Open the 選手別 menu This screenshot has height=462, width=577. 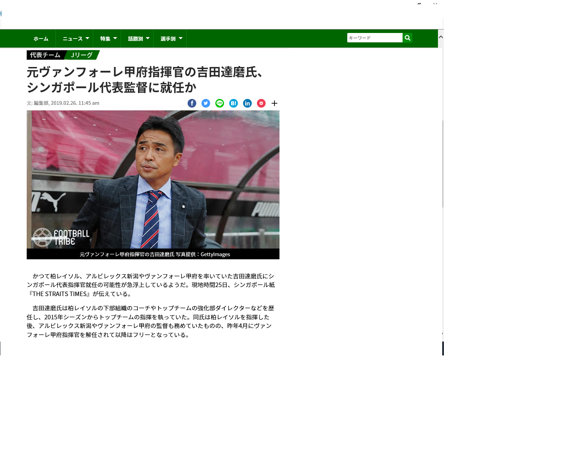[x=168, y=39]
